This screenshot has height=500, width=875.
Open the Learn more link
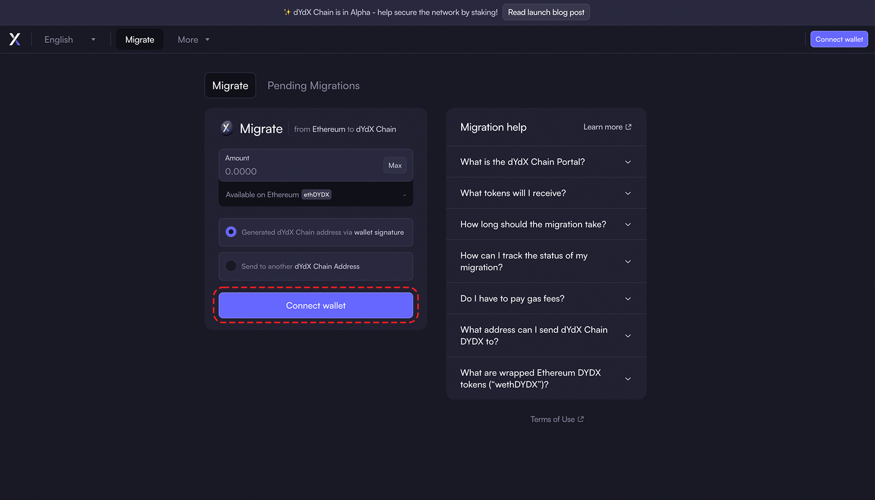pyautogui.click(x=607, y=127)
